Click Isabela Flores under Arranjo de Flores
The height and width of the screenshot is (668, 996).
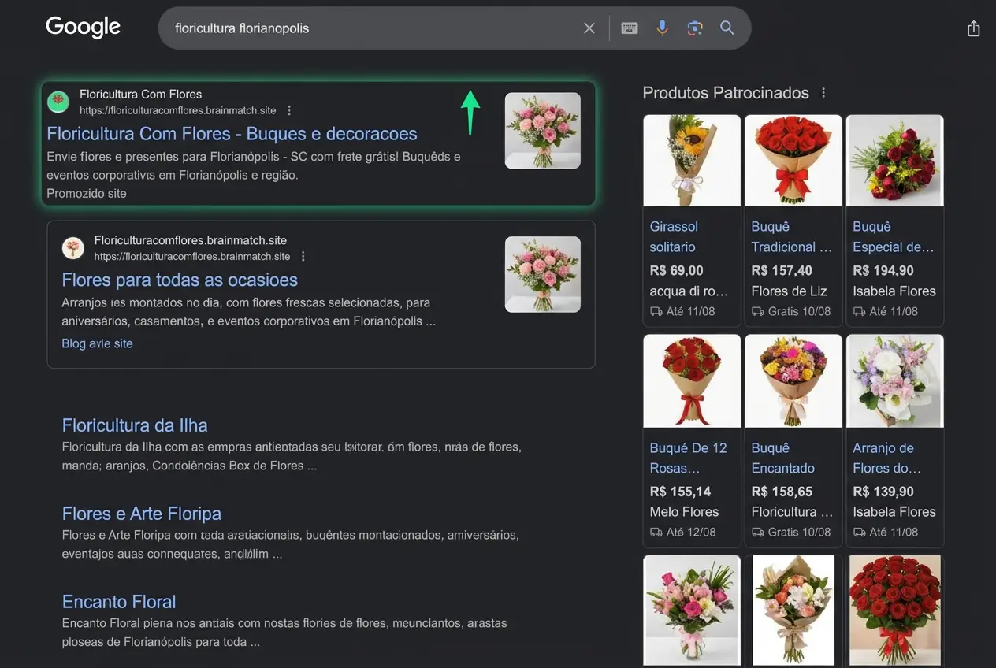point(894,512)
